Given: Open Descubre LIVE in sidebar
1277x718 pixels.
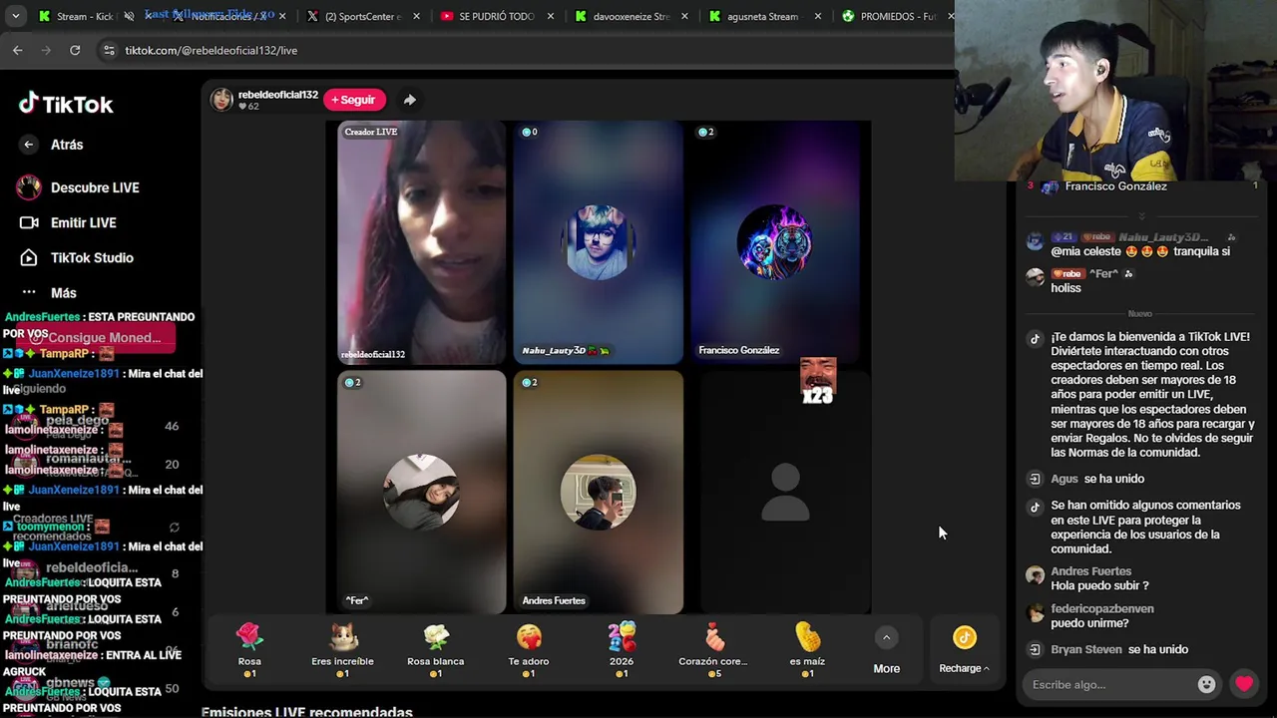Looking at the screenshot, I should [79, 187].
